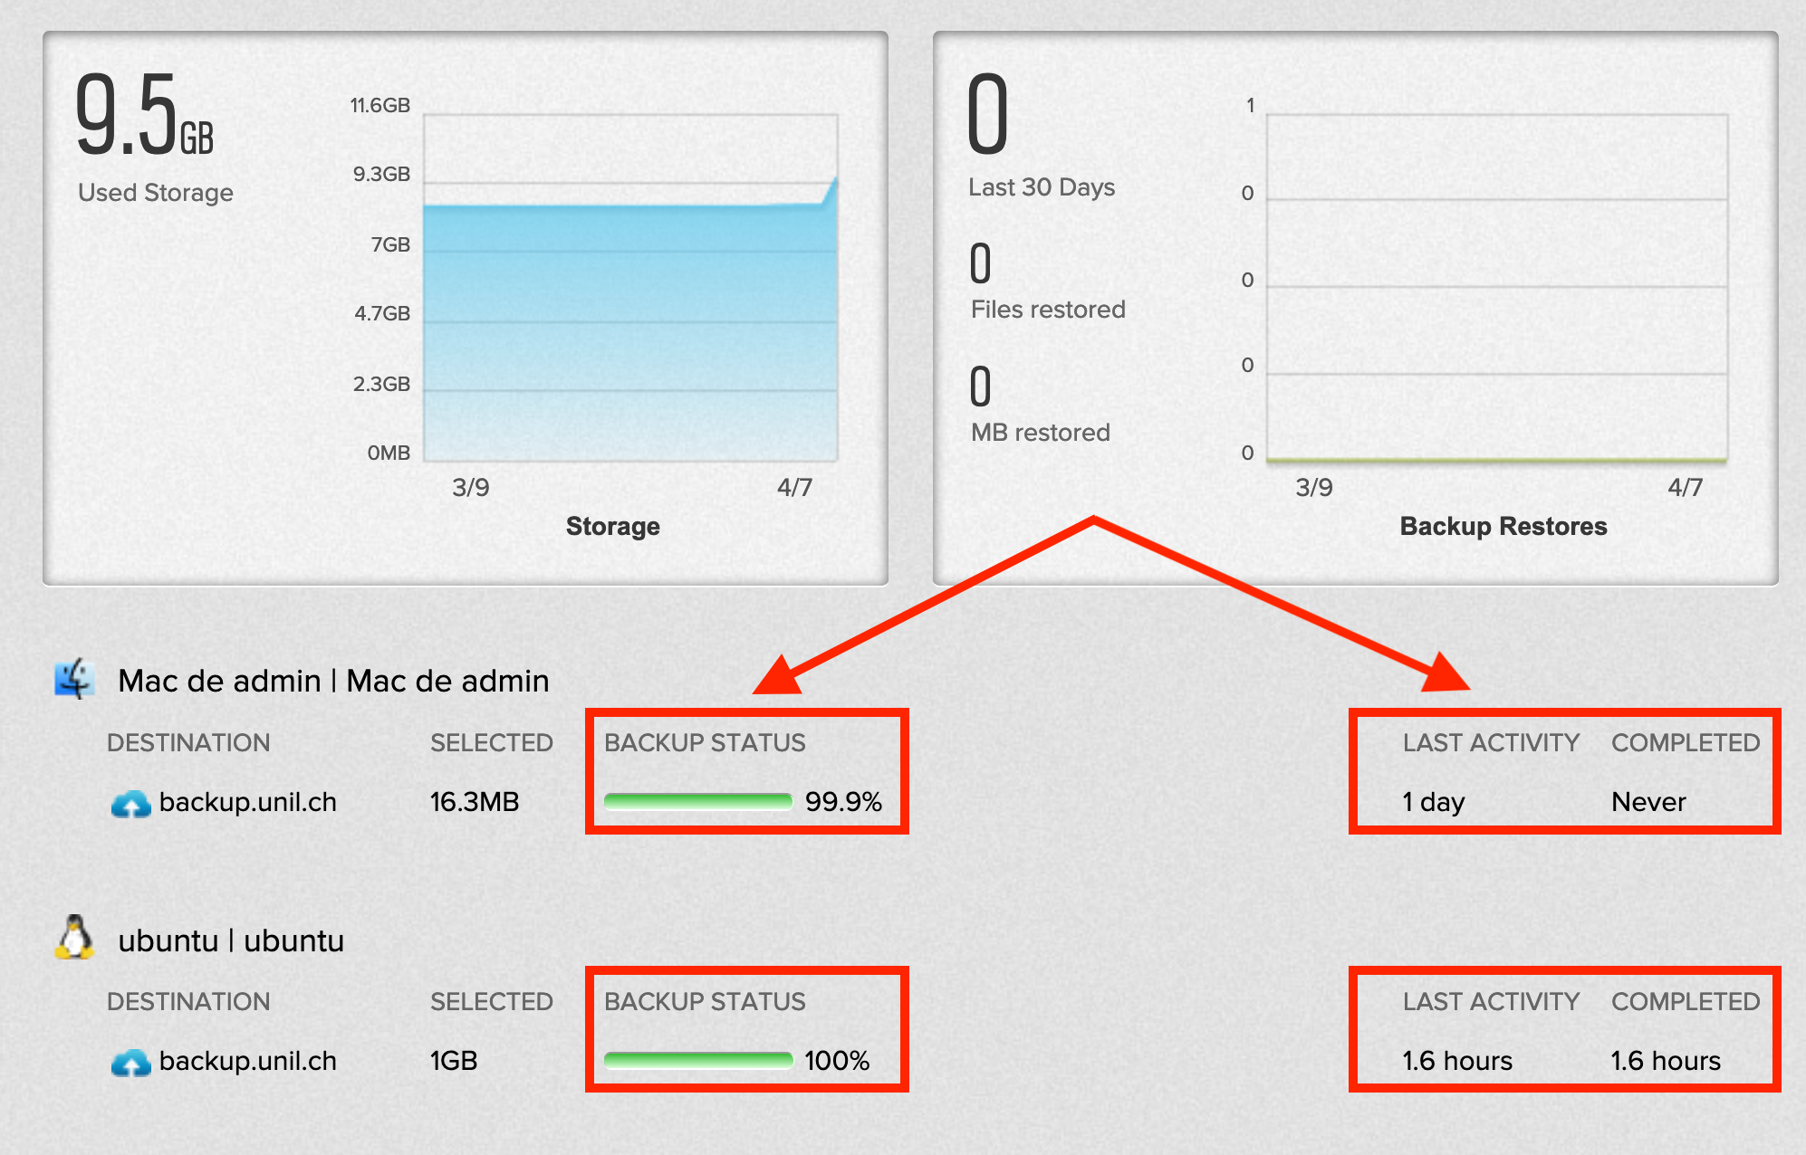Click the 100% backup progress bar
The height and width of the screenshot is (1155, 1806).
697,1060
